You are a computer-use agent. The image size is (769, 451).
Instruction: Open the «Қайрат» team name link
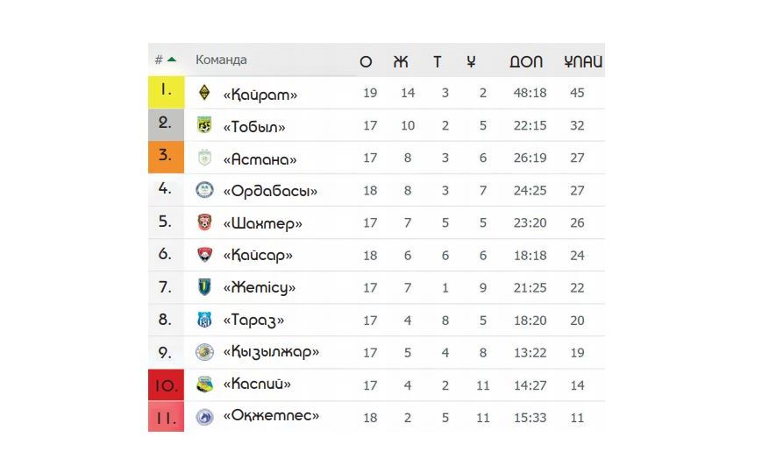point(260,94)
